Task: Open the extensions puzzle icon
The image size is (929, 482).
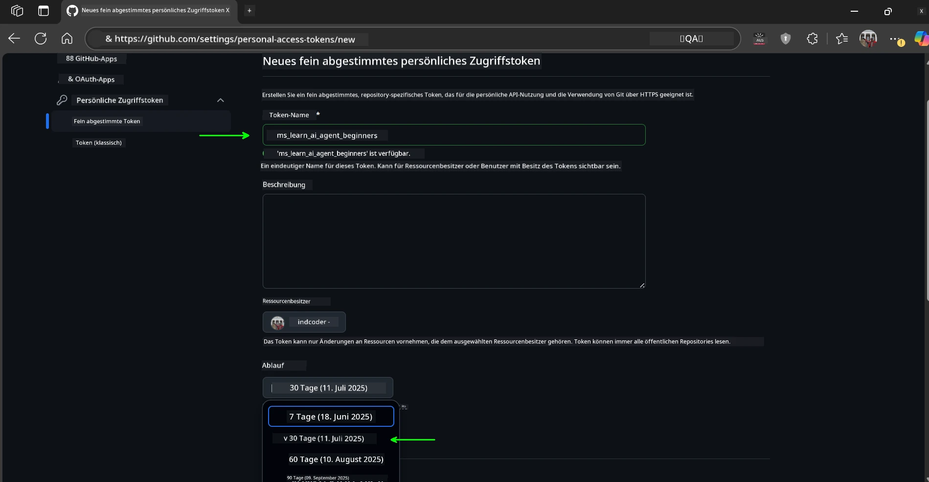Action: (812, 39)
